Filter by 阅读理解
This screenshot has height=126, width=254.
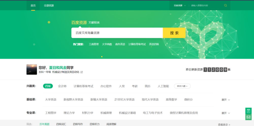111,124
